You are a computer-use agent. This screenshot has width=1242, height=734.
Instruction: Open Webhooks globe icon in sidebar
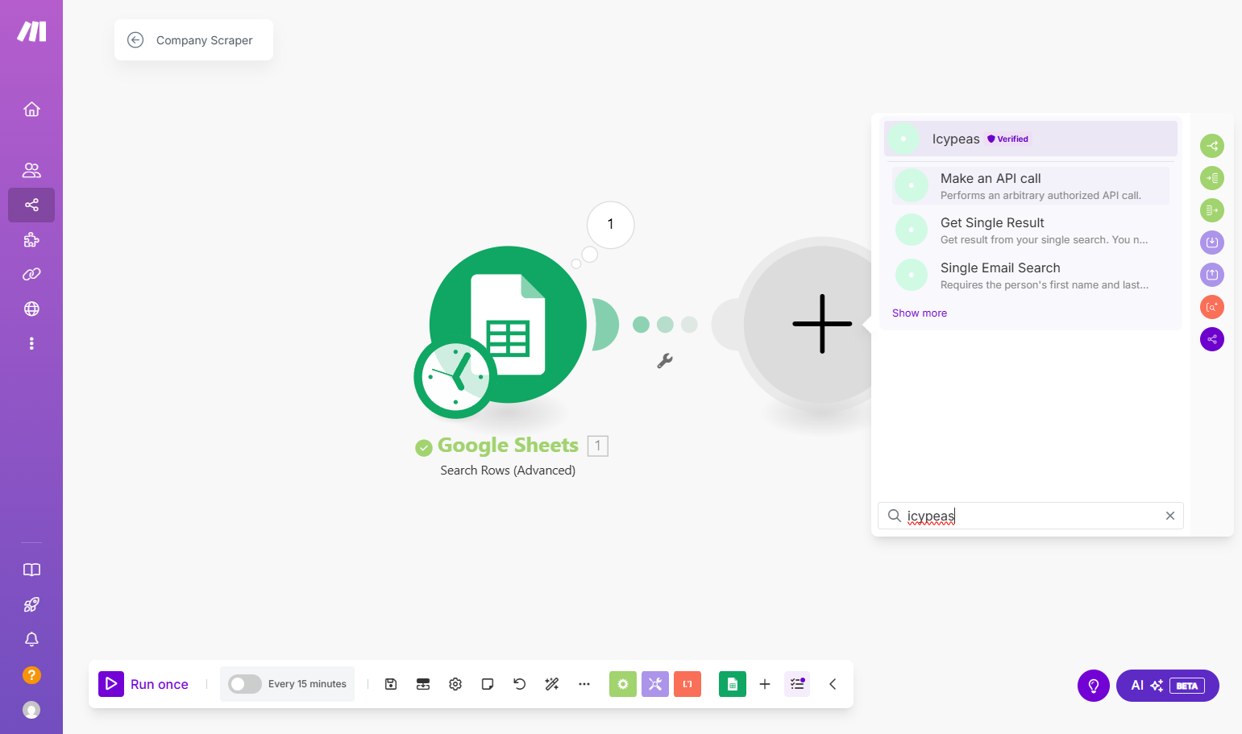coord(31,309)
